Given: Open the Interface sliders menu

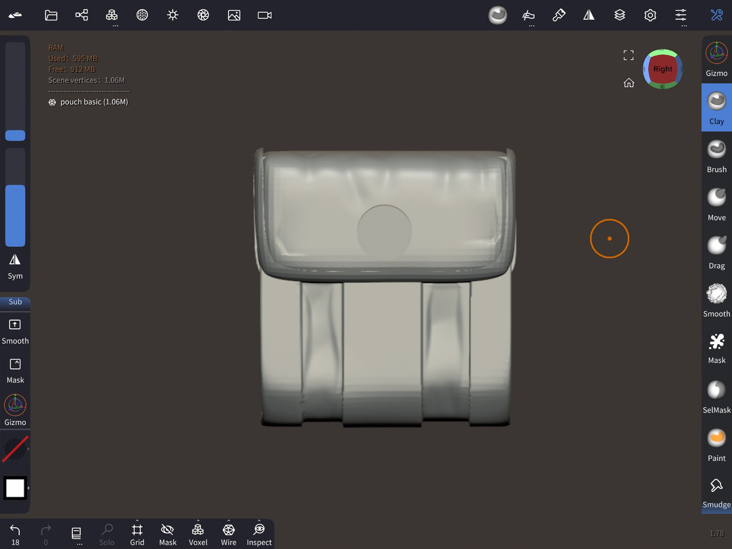Looking at the screenshot, I should pyautogui.click(x=681, y=15).
